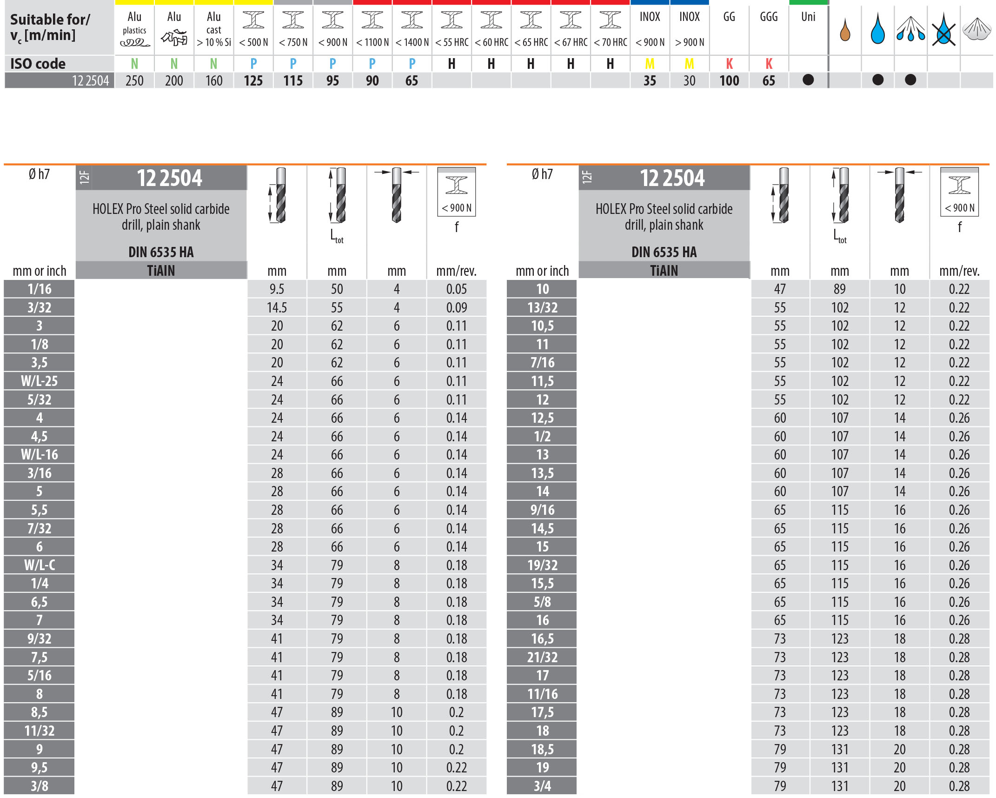Select the crossed-out drop dry machining icon
996x798 pixels.
(944, 30)
